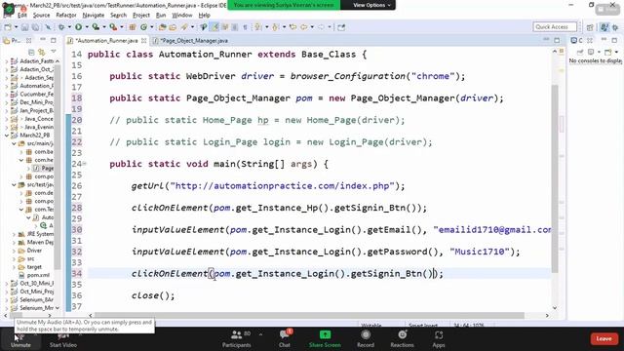
Task: Click the Quick Access search field
Action: click(x=555, y=26)
